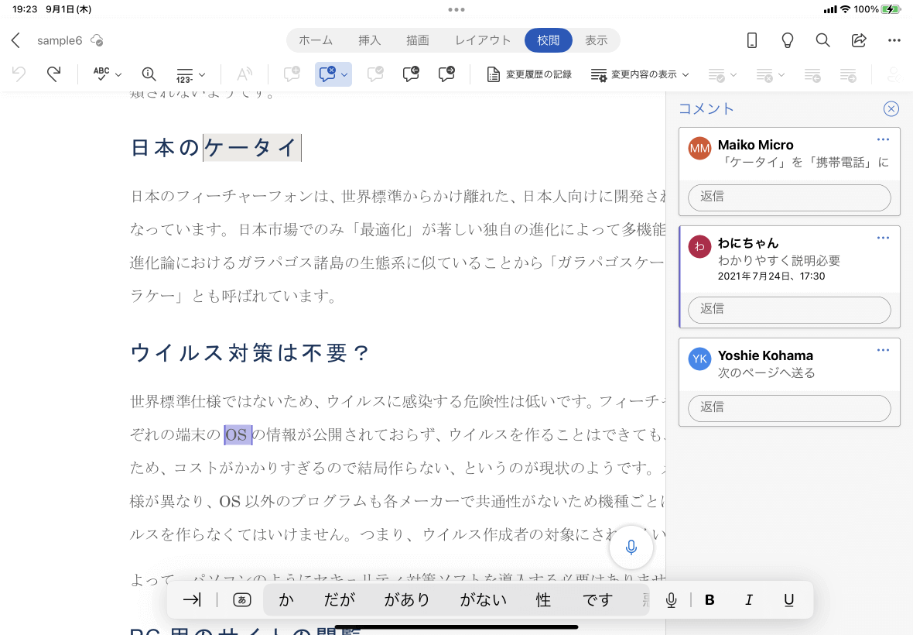This screenshot has height=635, width=913.
Task: Switch to 描画 tab
Action: 418,40
